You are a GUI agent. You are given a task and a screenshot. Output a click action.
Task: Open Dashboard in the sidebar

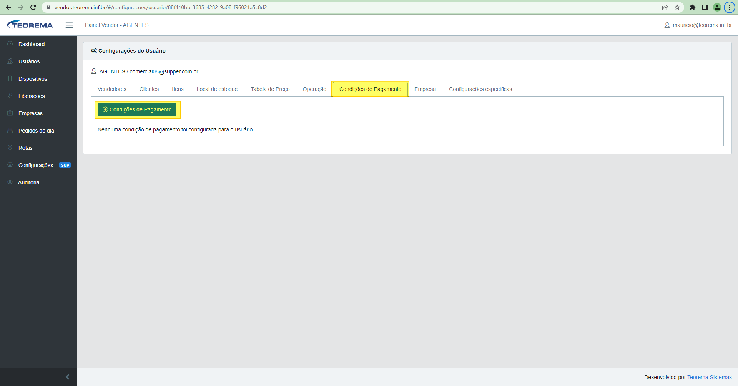[x=38, y=44]
